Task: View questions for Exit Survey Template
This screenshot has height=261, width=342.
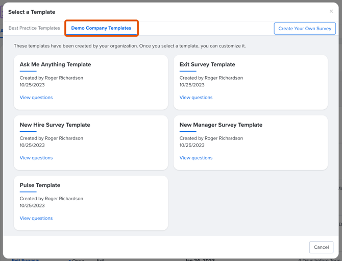Action: [196, 98]
